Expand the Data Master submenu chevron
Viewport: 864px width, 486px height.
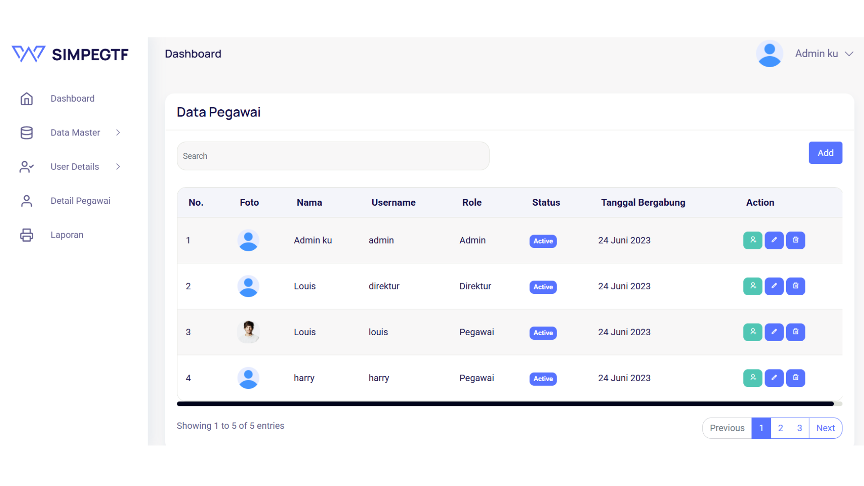coord(118,133)
